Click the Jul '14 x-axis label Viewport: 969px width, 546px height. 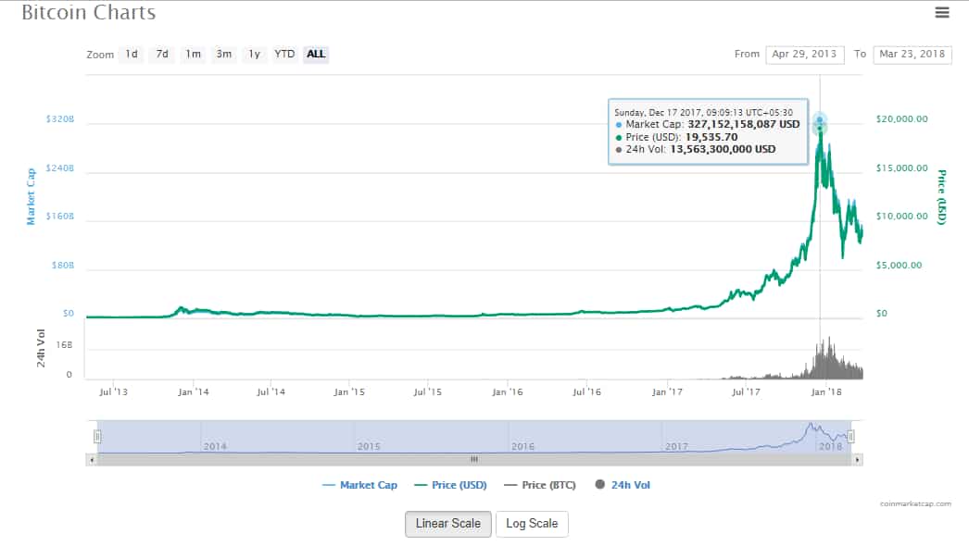click(271, 392)
